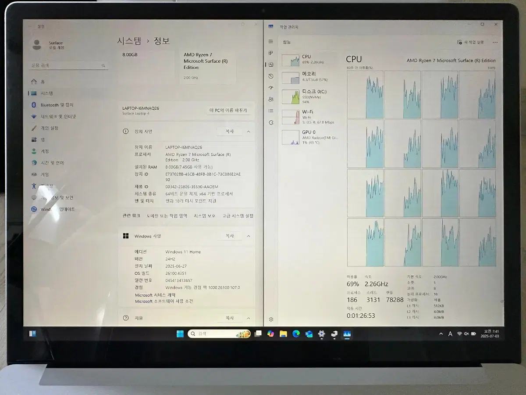This screenshot has height=395, width=526.
Task: Click the question icon beside 지원
Action: (126, 318)
